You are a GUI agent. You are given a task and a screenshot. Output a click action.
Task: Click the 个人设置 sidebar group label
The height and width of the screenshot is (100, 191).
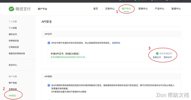tap(13, 22)
